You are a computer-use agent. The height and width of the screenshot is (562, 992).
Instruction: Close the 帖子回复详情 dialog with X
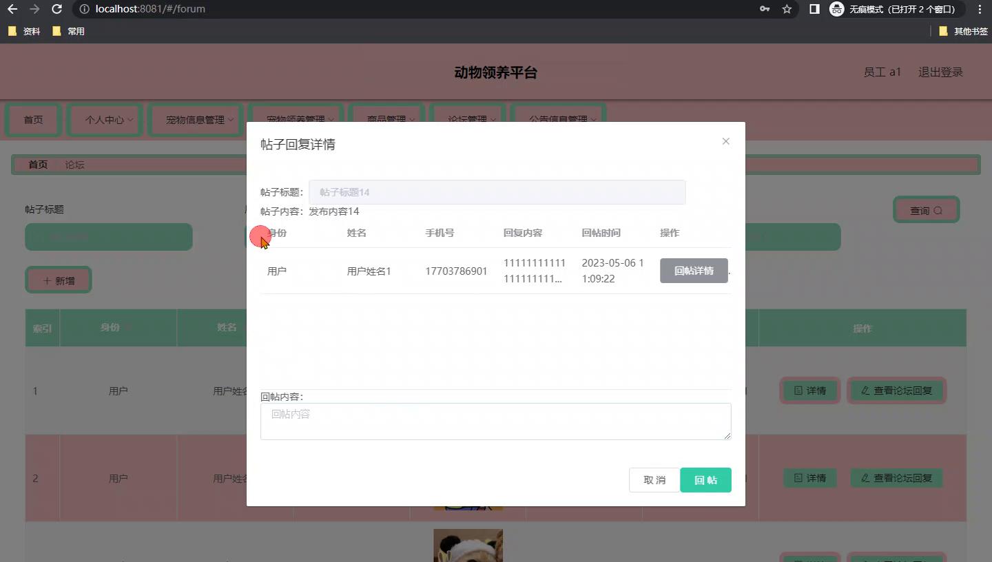[x=725, y=141]
